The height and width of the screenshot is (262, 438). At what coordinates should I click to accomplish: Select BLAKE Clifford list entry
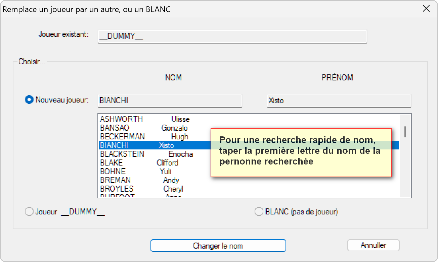tap(139, 163)
